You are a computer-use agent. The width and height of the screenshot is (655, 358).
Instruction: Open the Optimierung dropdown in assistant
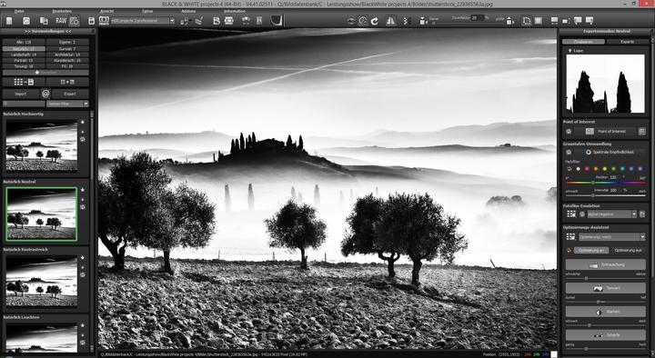(612, 237)
